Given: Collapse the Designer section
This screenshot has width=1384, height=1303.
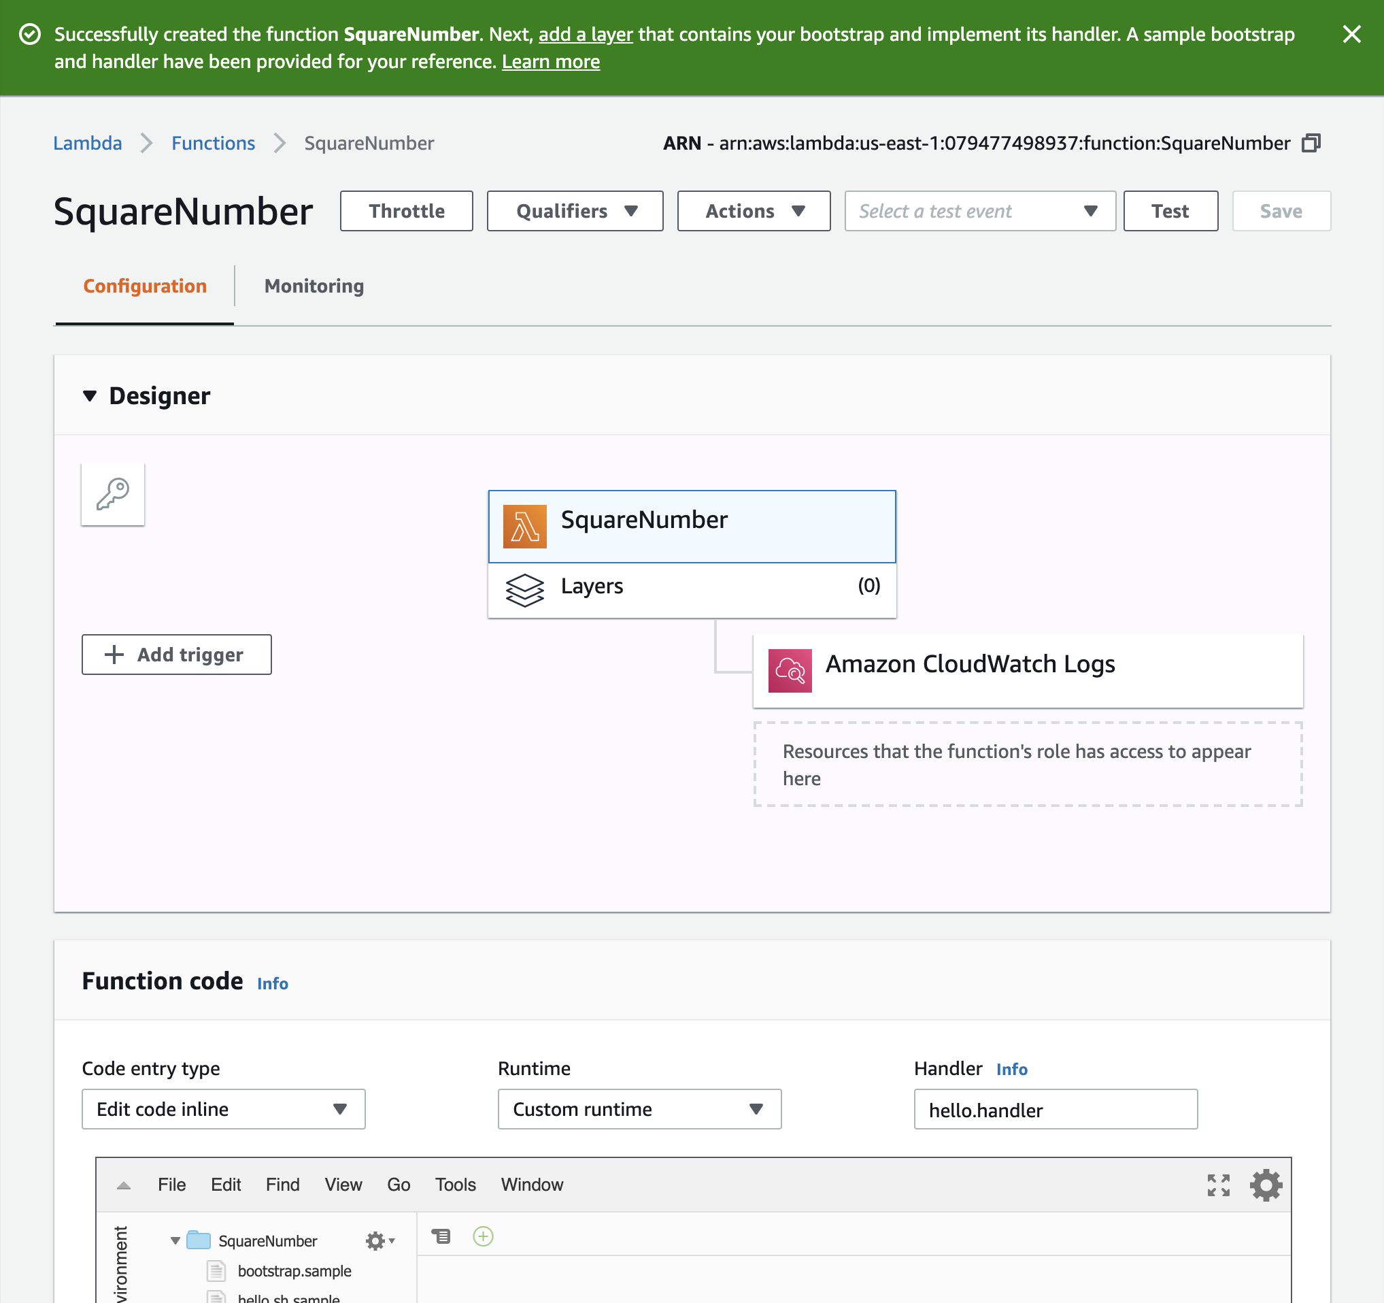Looking at the screenshot, I should [x=90, y=395].
